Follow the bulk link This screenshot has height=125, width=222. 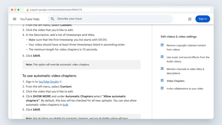[x=65, y=105]
